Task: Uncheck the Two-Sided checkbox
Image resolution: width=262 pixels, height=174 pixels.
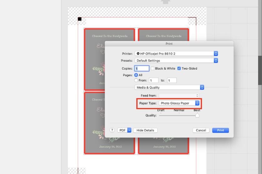Action: click(x=179, y=68)
